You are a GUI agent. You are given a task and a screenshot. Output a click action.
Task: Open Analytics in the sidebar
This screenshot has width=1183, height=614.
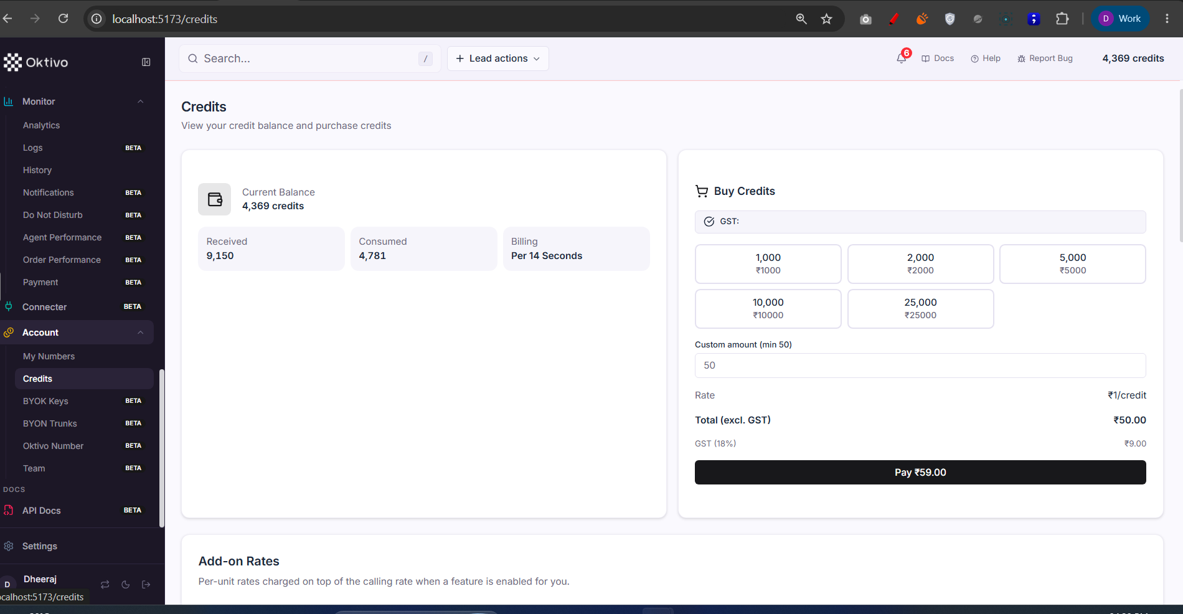pyautogui.click(x=41, y=125)
